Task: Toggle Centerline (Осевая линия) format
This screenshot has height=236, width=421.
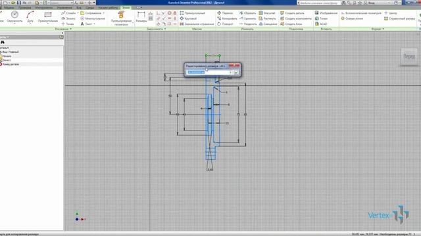Action: click(352, 18)
